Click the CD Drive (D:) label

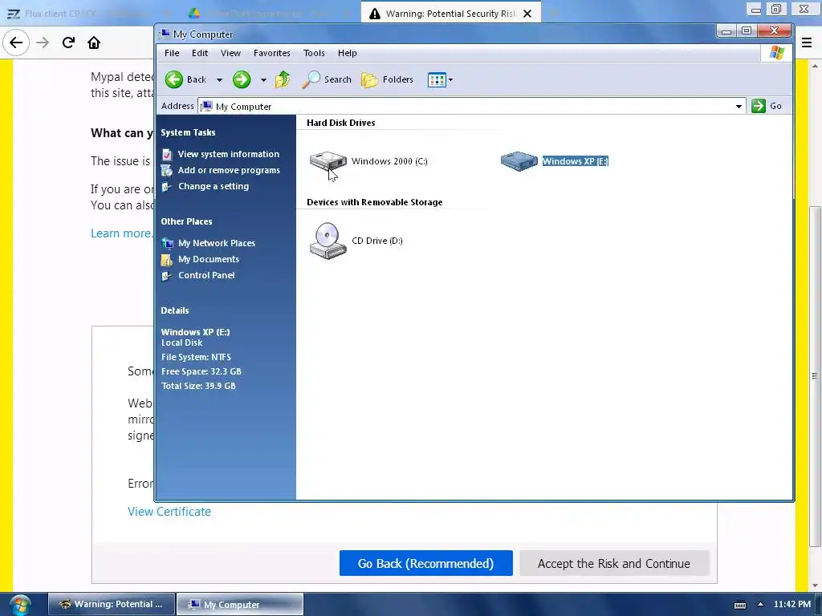pos(377,241)
